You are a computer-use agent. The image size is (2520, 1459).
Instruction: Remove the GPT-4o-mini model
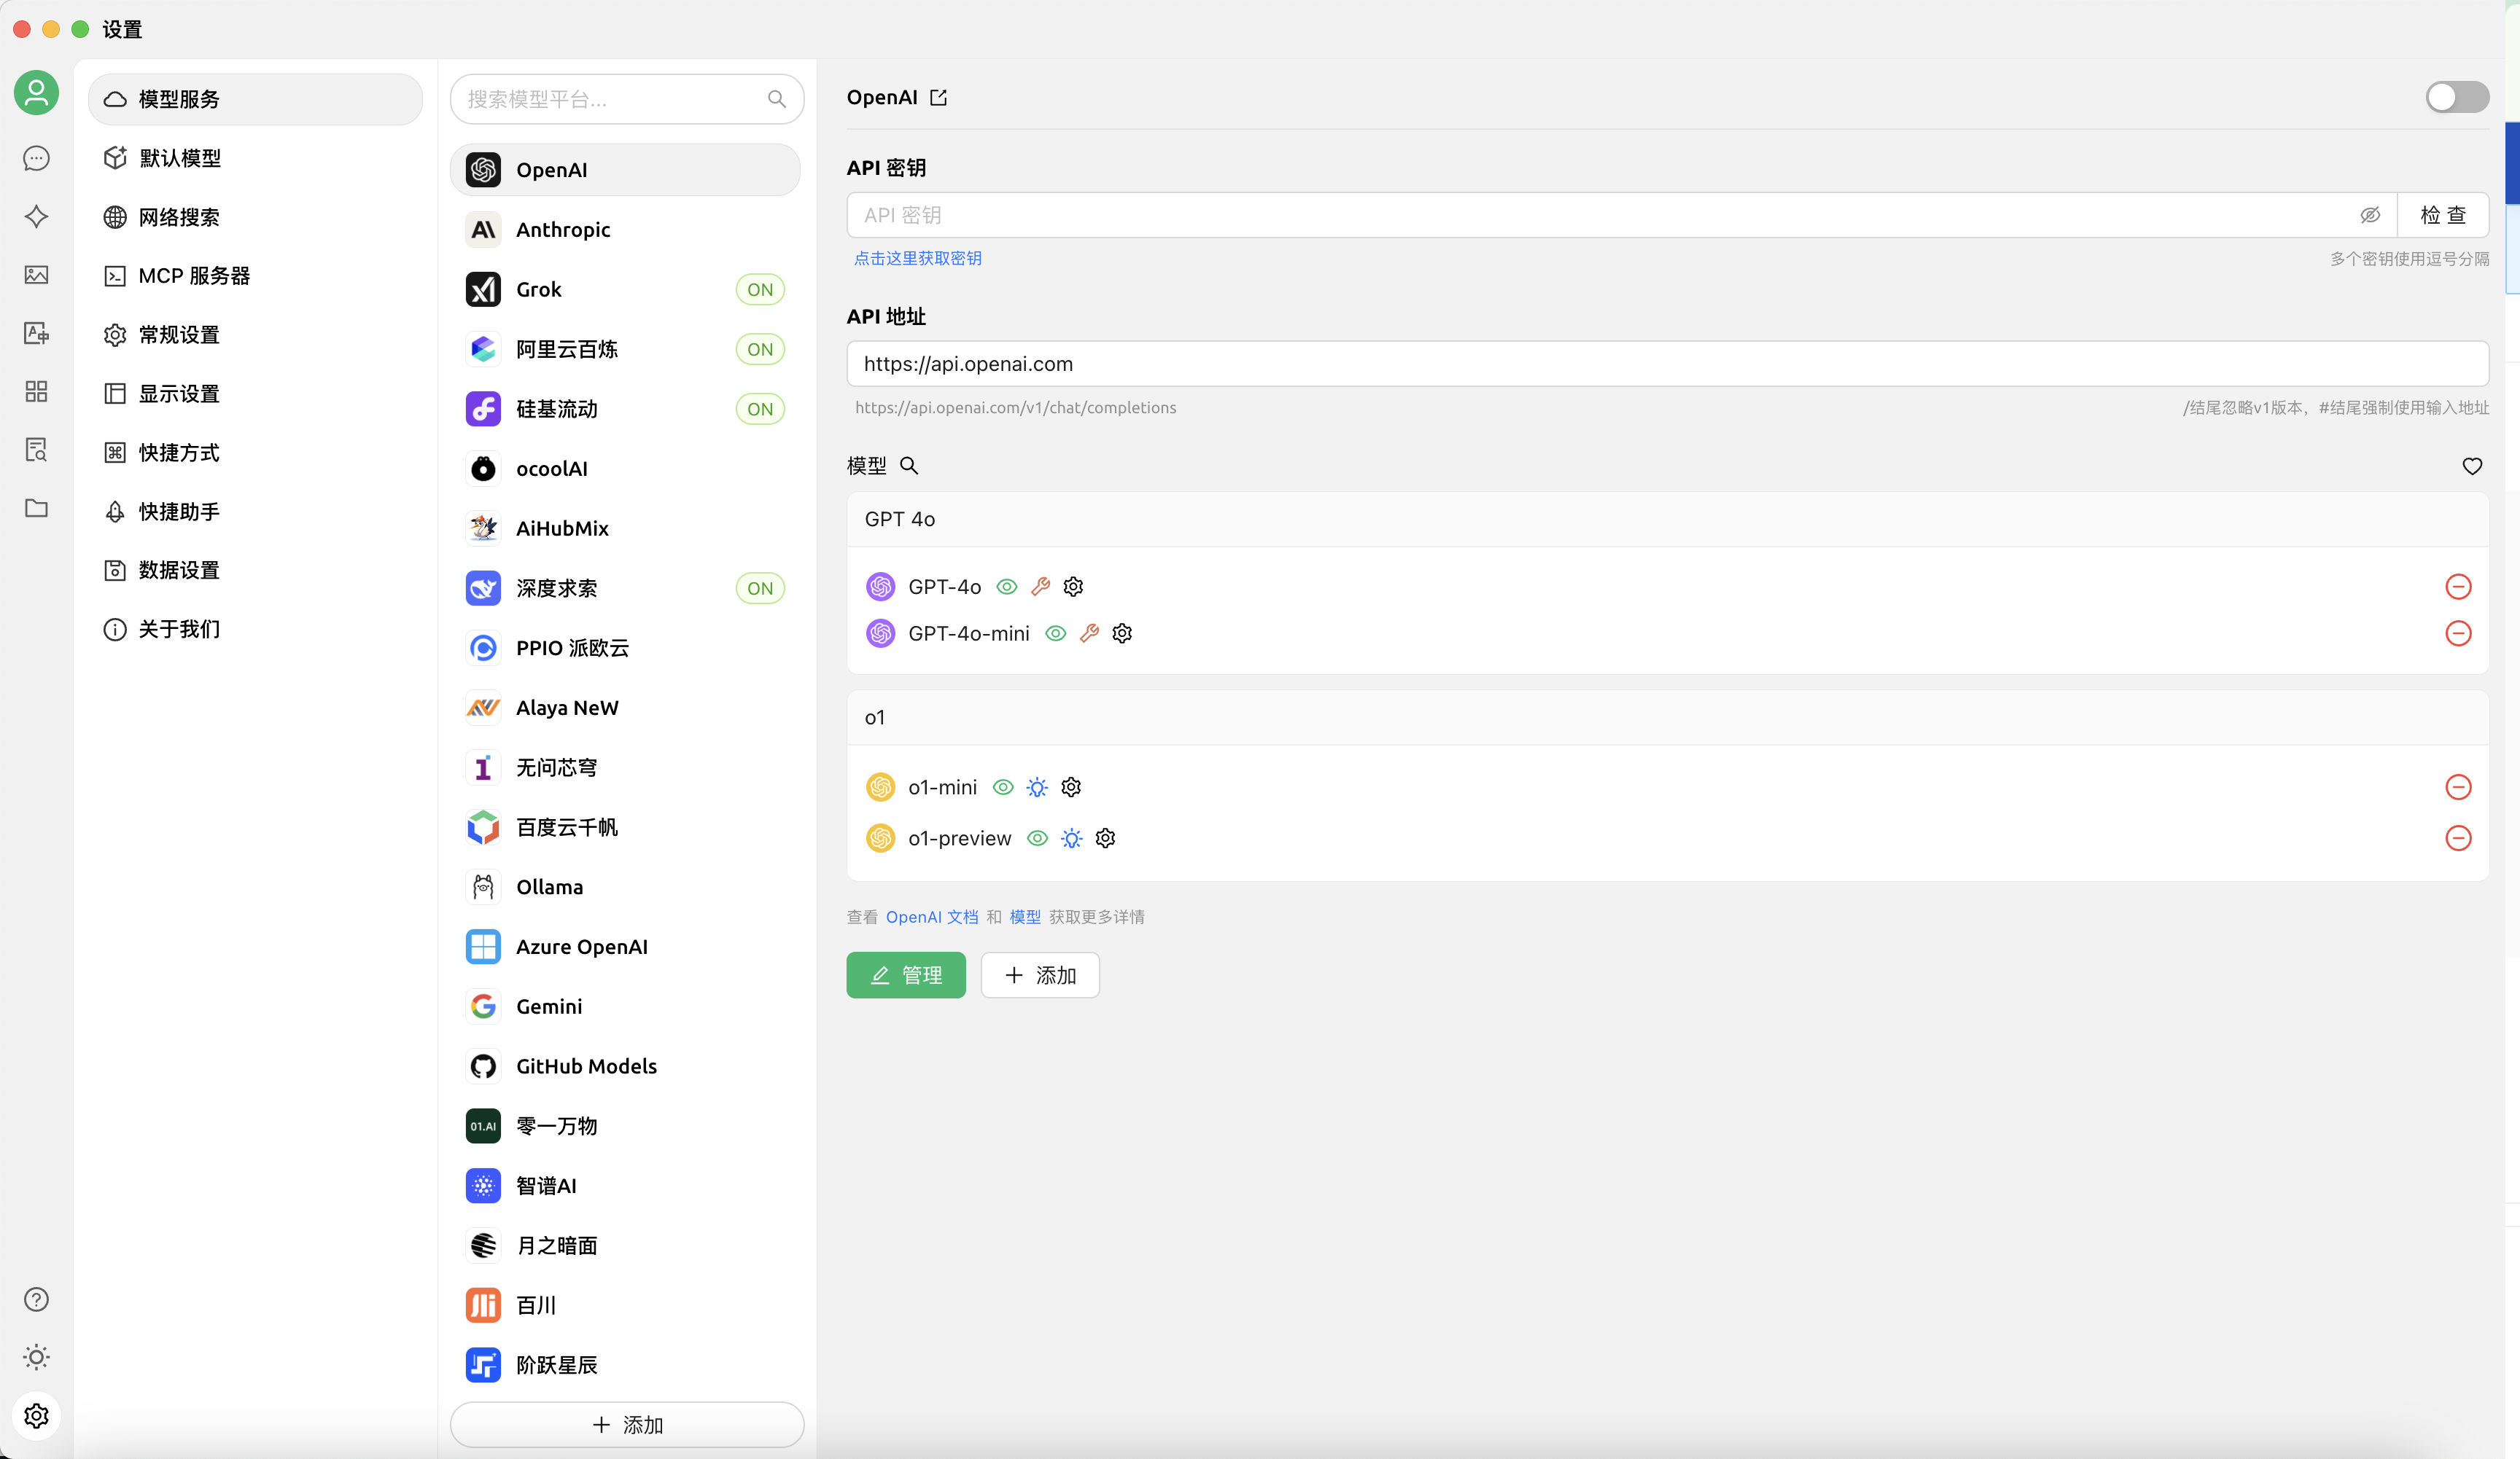click(x=2458, y=633)
